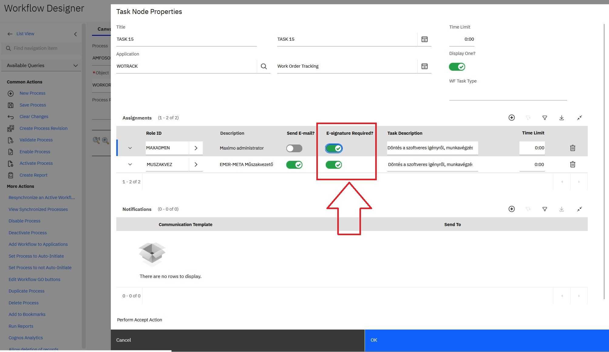This screenshot has height=352, width=609.
Task: Expand MAXADMIN row details chevron
Action: coord(130,148)
